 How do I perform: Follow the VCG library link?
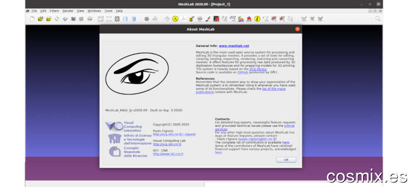pyautogui.click(x=258, y=69)
